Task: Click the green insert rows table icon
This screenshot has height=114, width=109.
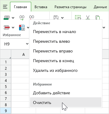Action: (x=7, y=18)
